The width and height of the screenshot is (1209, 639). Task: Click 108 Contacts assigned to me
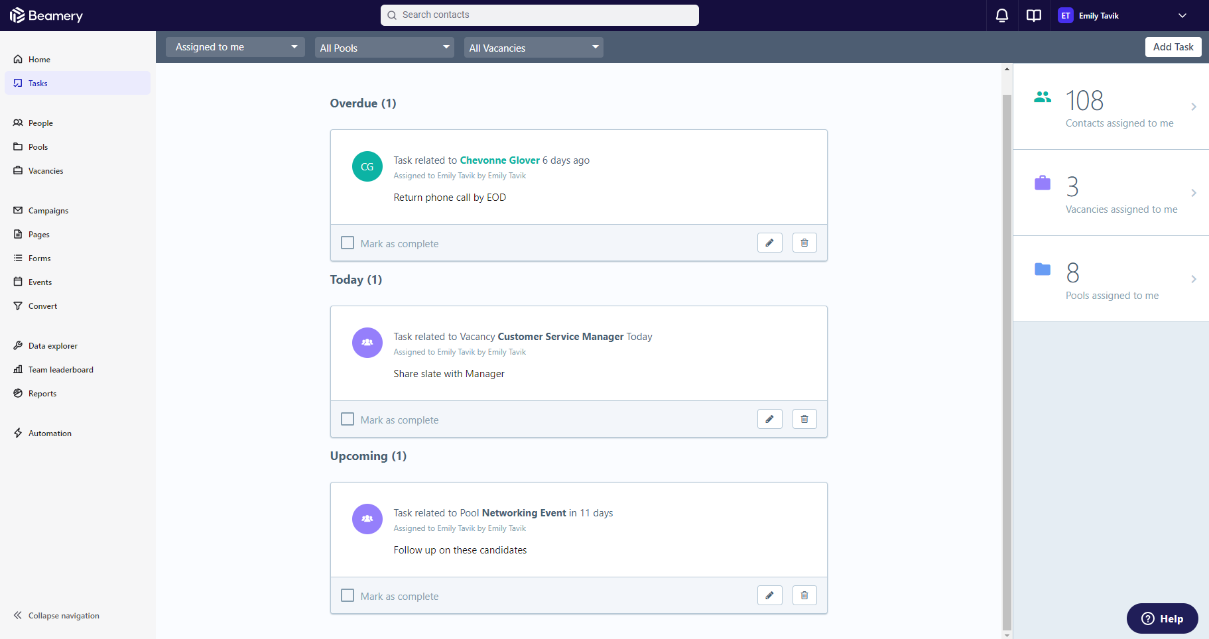point(1112,107)
